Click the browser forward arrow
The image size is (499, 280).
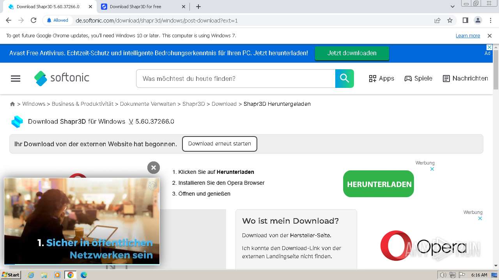[21, 20]
